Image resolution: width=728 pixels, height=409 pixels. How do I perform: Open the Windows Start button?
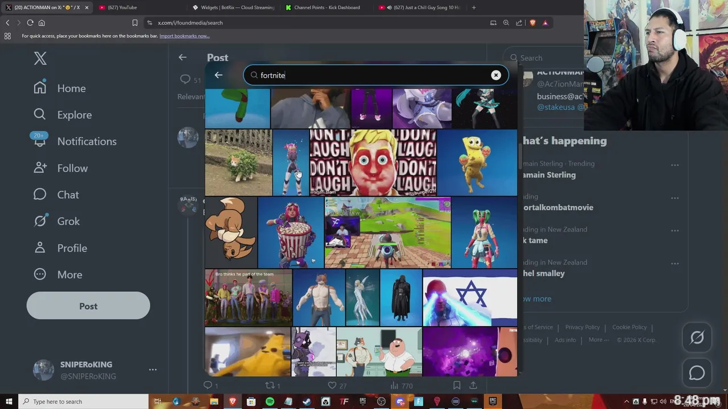(x=9, y=402)
